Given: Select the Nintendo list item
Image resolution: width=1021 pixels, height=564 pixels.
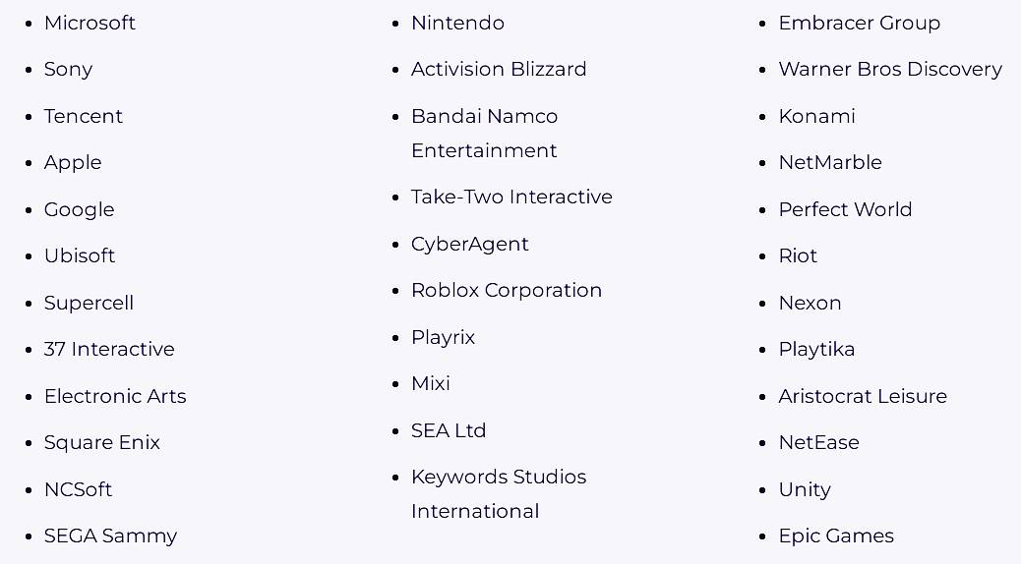Looking at the screenshot, I should [457, 23].
